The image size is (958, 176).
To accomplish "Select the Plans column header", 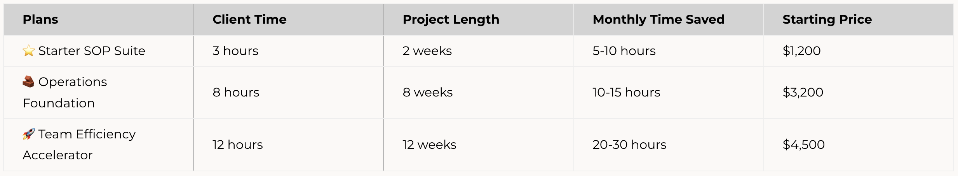I will tap(40, 19).
